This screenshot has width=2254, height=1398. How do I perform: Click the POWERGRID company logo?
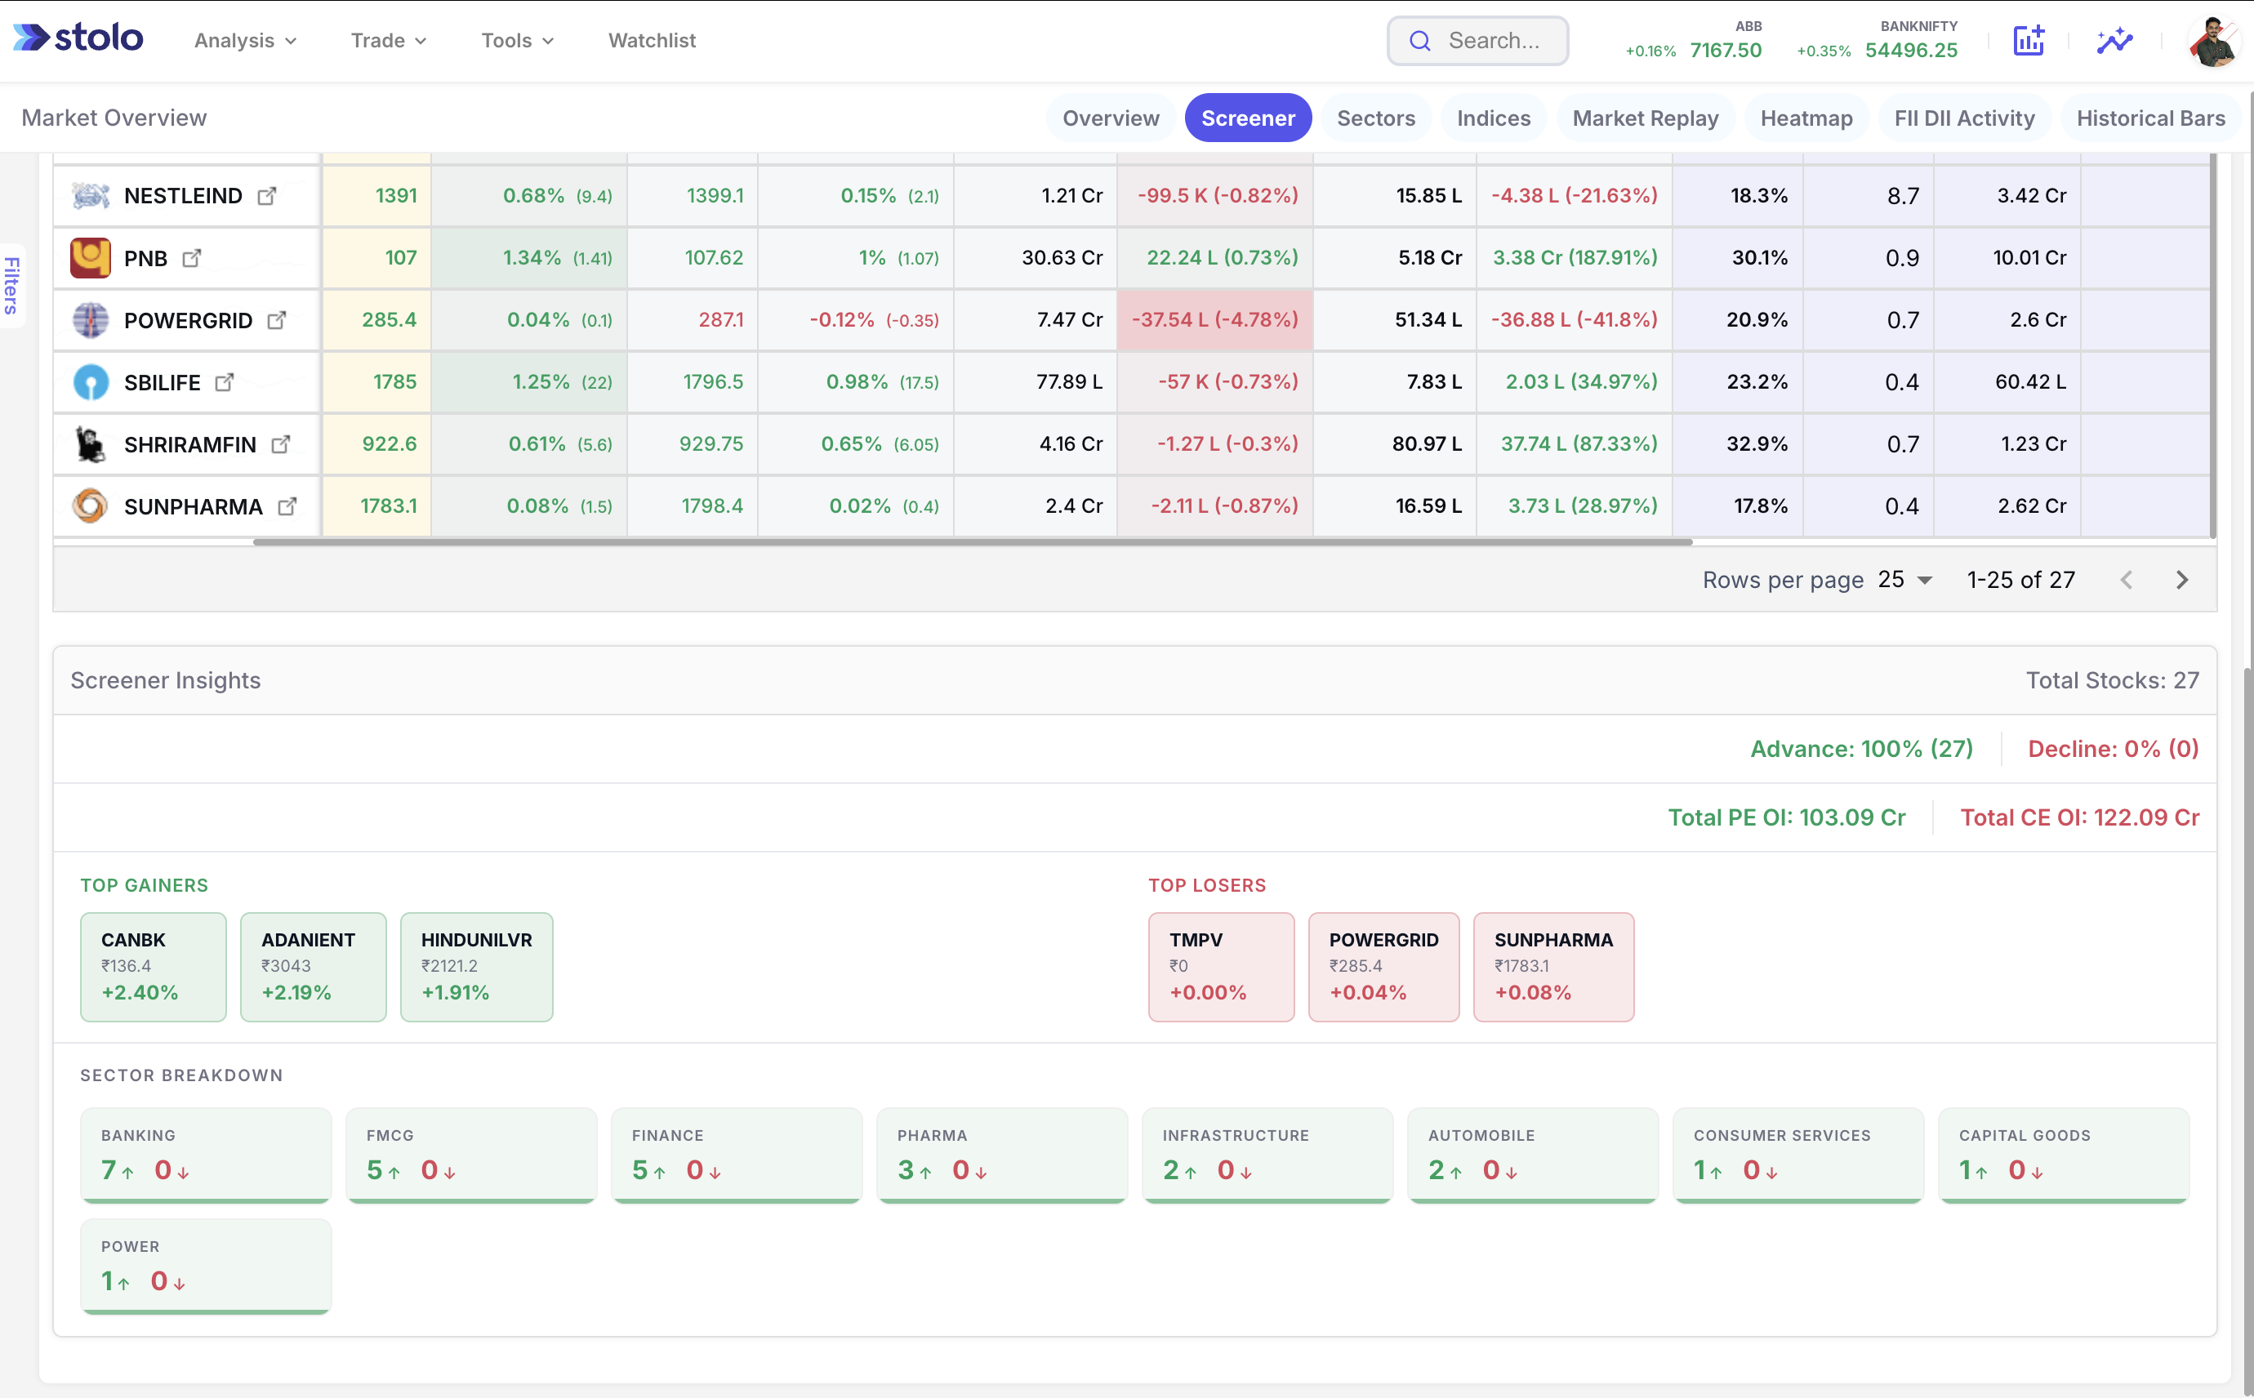91,320
